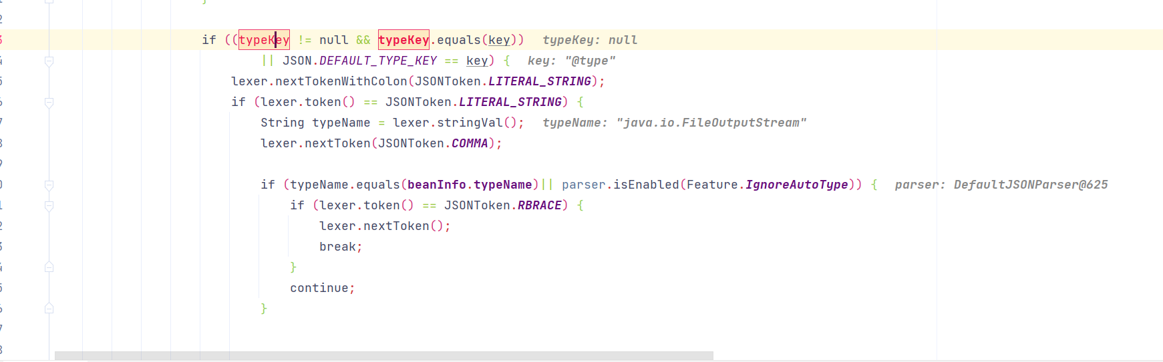Click first highlighted typeKey with caret
Image resolution: width=1163 pixels, height=362 pixels.
coord(264,40)
